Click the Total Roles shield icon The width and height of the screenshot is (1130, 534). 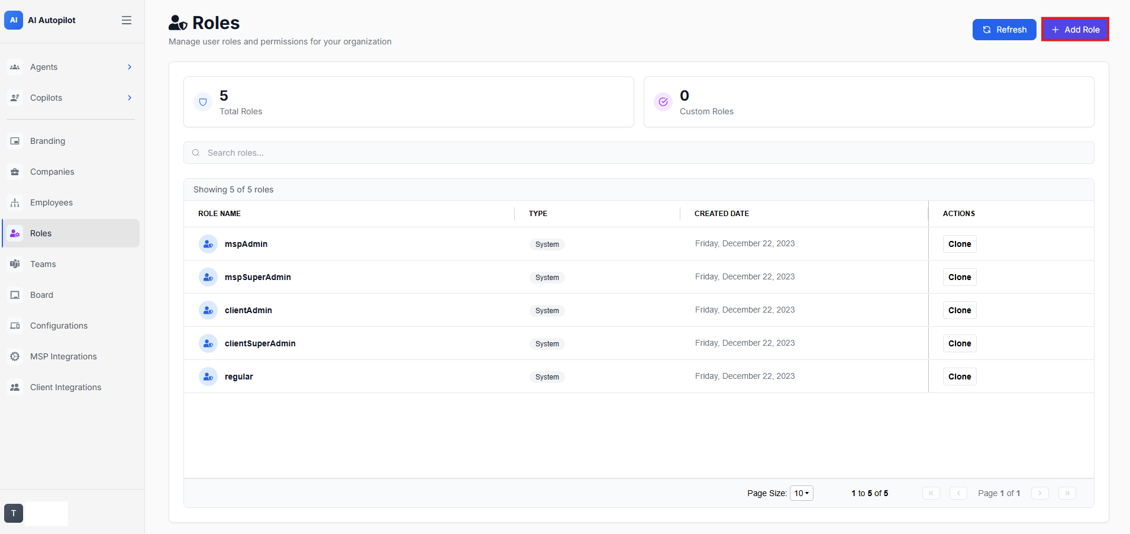(203, 102)
